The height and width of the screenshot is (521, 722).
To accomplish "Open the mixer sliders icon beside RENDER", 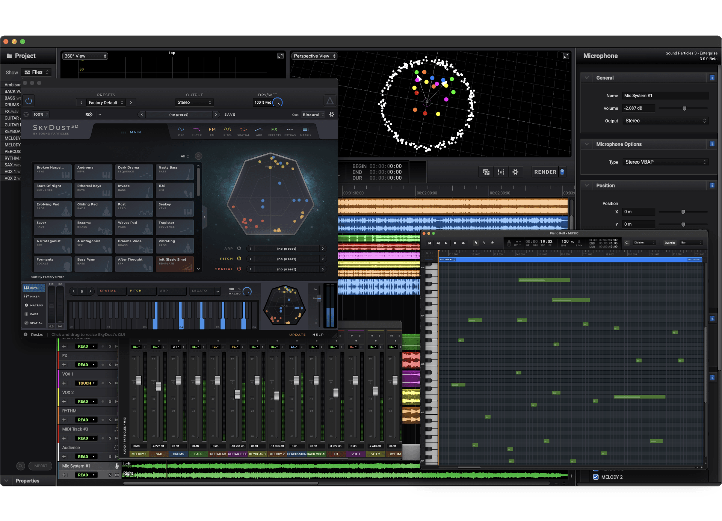I will tap(501, 172).
